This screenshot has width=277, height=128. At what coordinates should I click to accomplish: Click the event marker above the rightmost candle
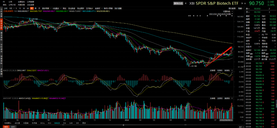(232, 16)
